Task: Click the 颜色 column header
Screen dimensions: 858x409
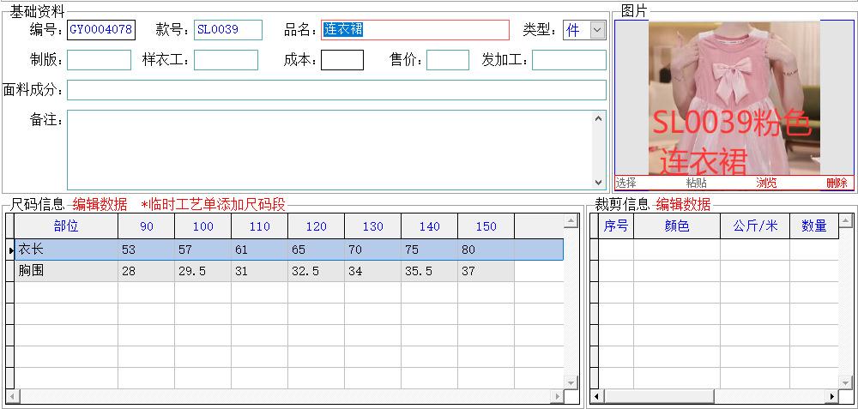Action: point(677,226)
